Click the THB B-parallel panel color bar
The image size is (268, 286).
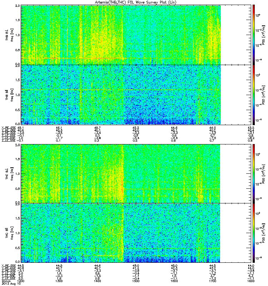(254, 95)
